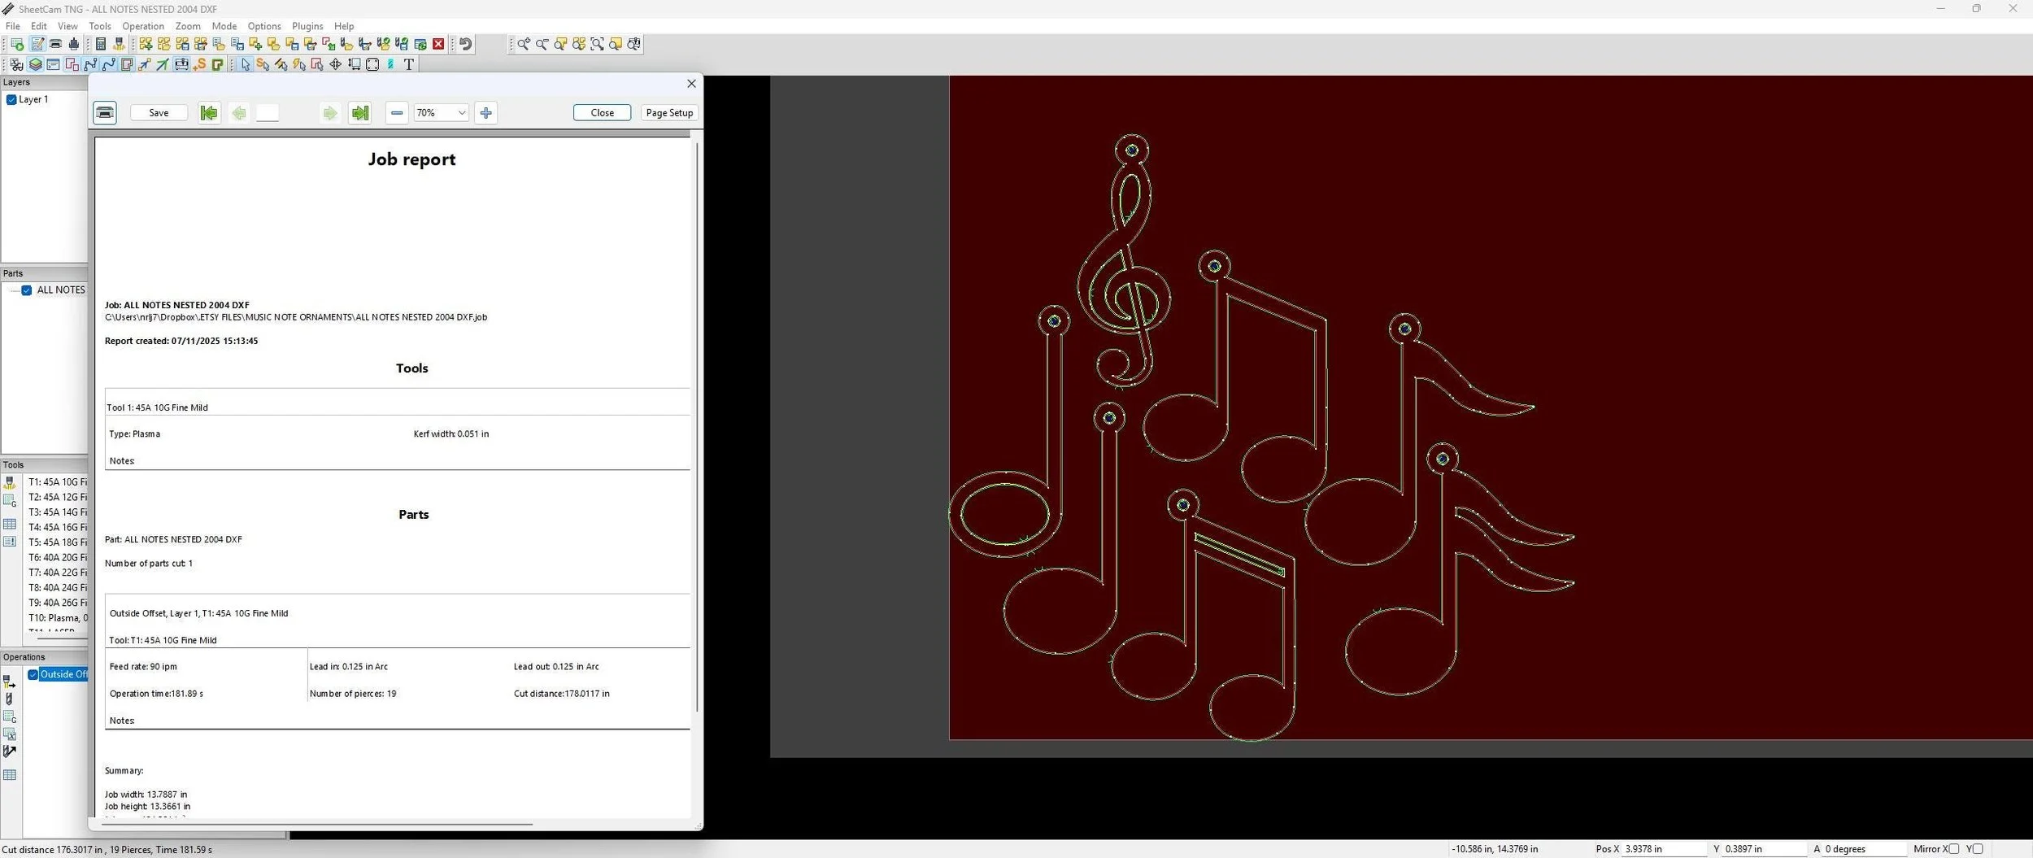
Task: Zoom in report with plus button
Action: tap(486, 113)
